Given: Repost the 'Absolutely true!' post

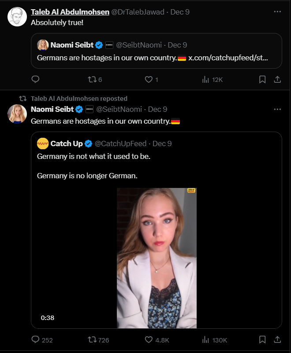Looking at the screenshot, I should (92, 79).
